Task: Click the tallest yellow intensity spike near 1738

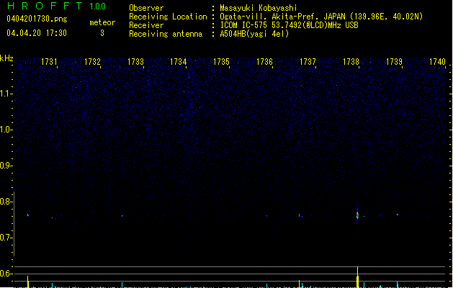Action: (x=358, y=277)
